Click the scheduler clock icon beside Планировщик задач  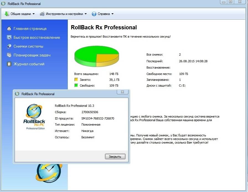(9, 55)
